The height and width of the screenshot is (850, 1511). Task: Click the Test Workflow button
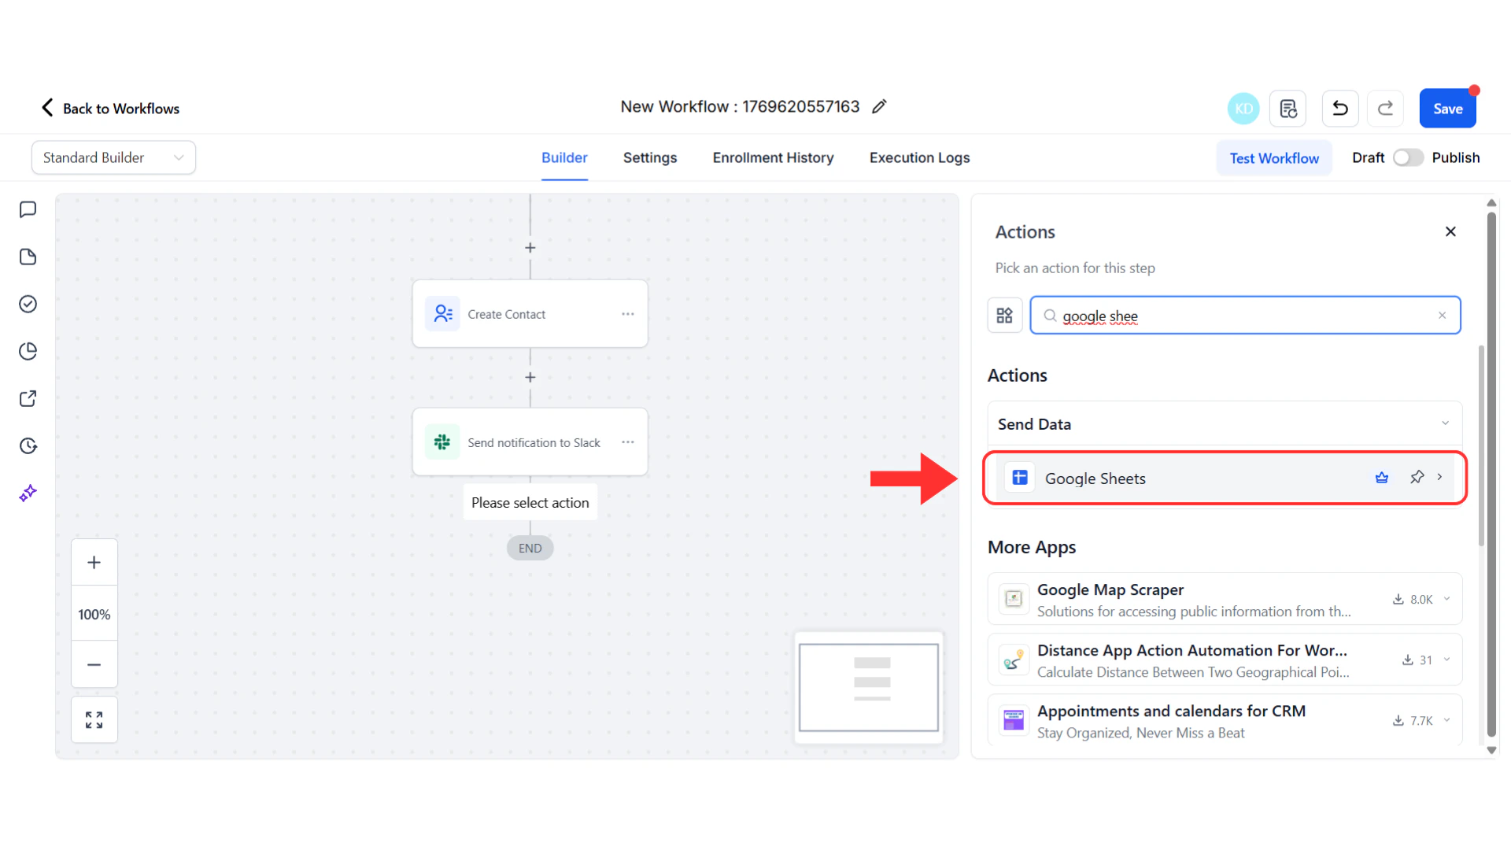click(1274, 157)
